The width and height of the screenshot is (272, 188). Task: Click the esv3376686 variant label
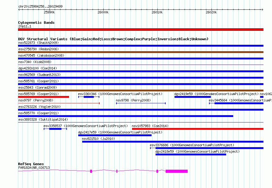[192, 145]
